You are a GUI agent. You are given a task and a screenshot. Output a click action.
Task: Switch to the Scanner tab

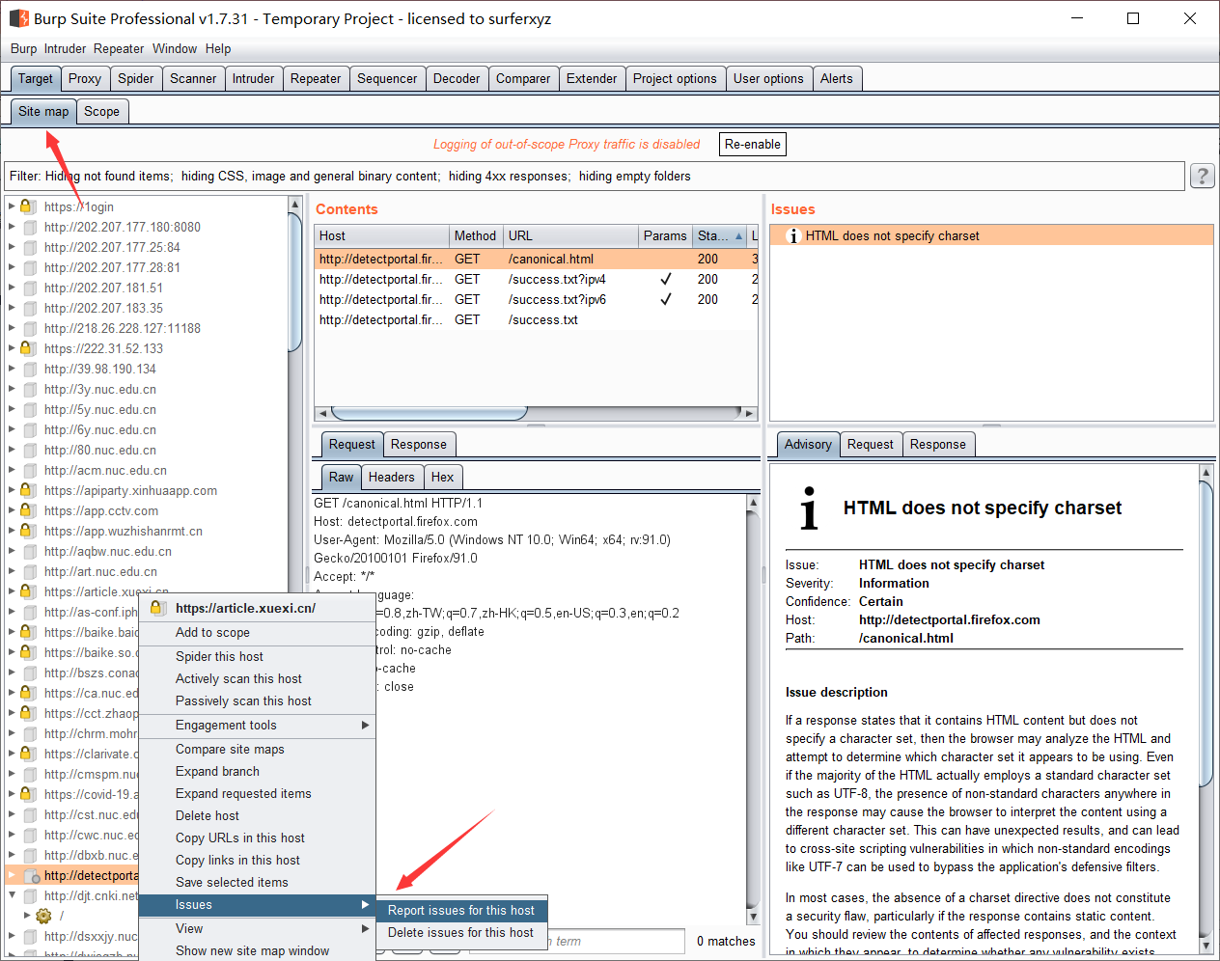point(193,78)
